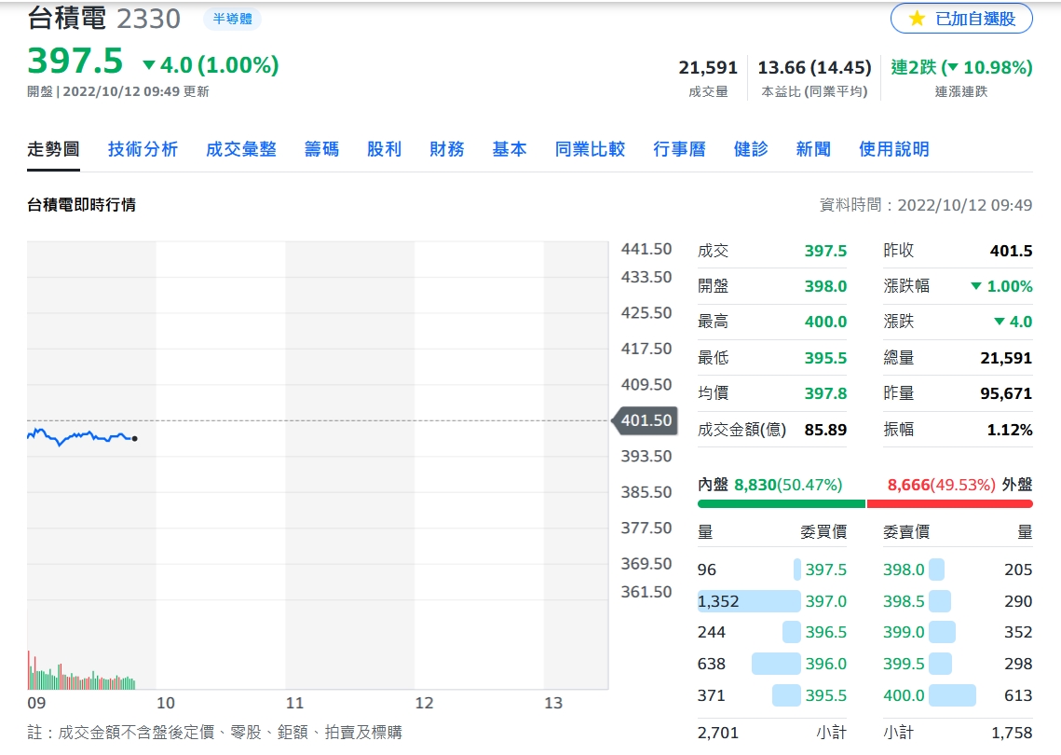
Task: Switch to the 技術分析 tab
Action: pyautogui.click(x=143, y=149)
